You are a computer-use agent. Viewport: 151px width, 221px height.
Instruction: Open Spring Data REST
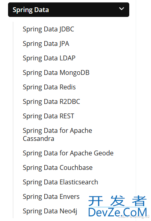[x=48, y=116]
